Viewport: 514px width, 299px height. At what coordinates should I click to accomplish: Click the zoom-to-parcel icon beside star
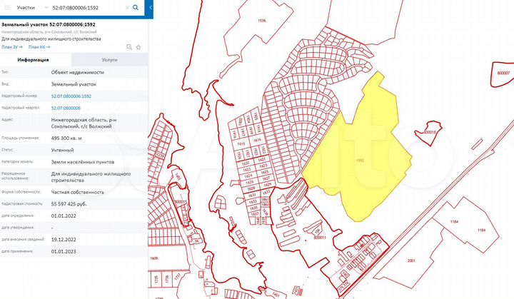pyautogui.click(x=128, y=46)
